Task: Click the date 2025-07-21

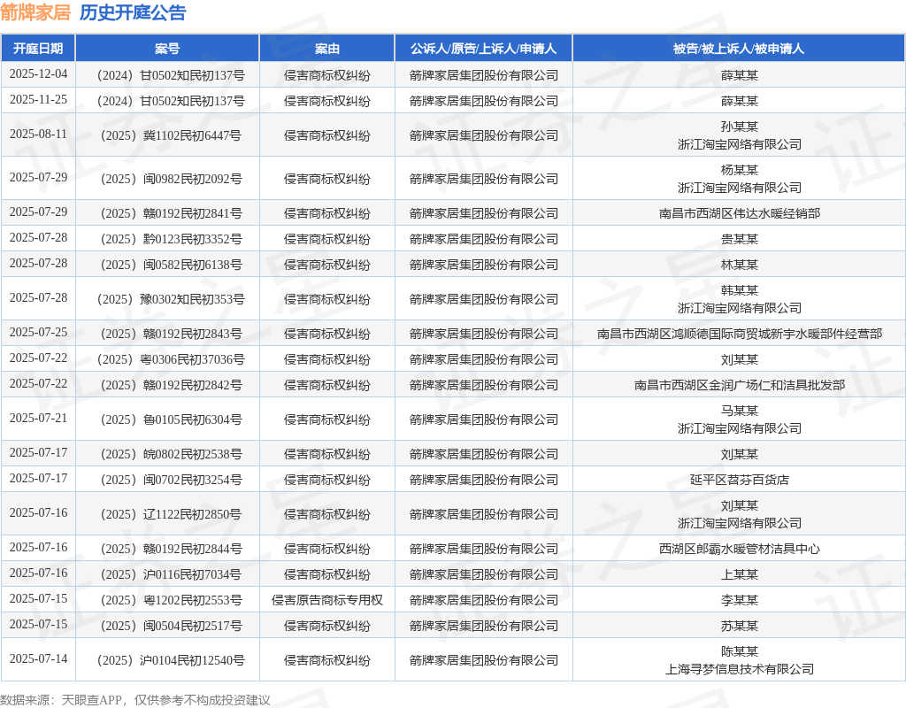Action: pos(38,418)
